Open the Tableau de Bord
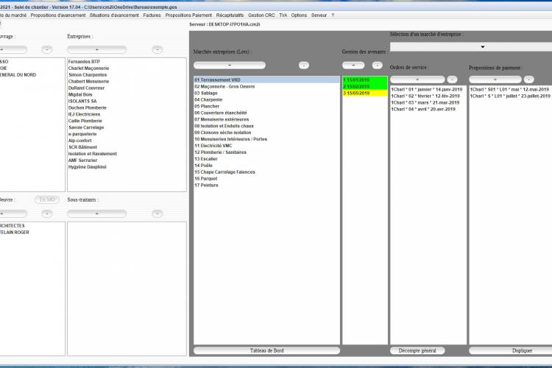 click(x=267, y=350)
